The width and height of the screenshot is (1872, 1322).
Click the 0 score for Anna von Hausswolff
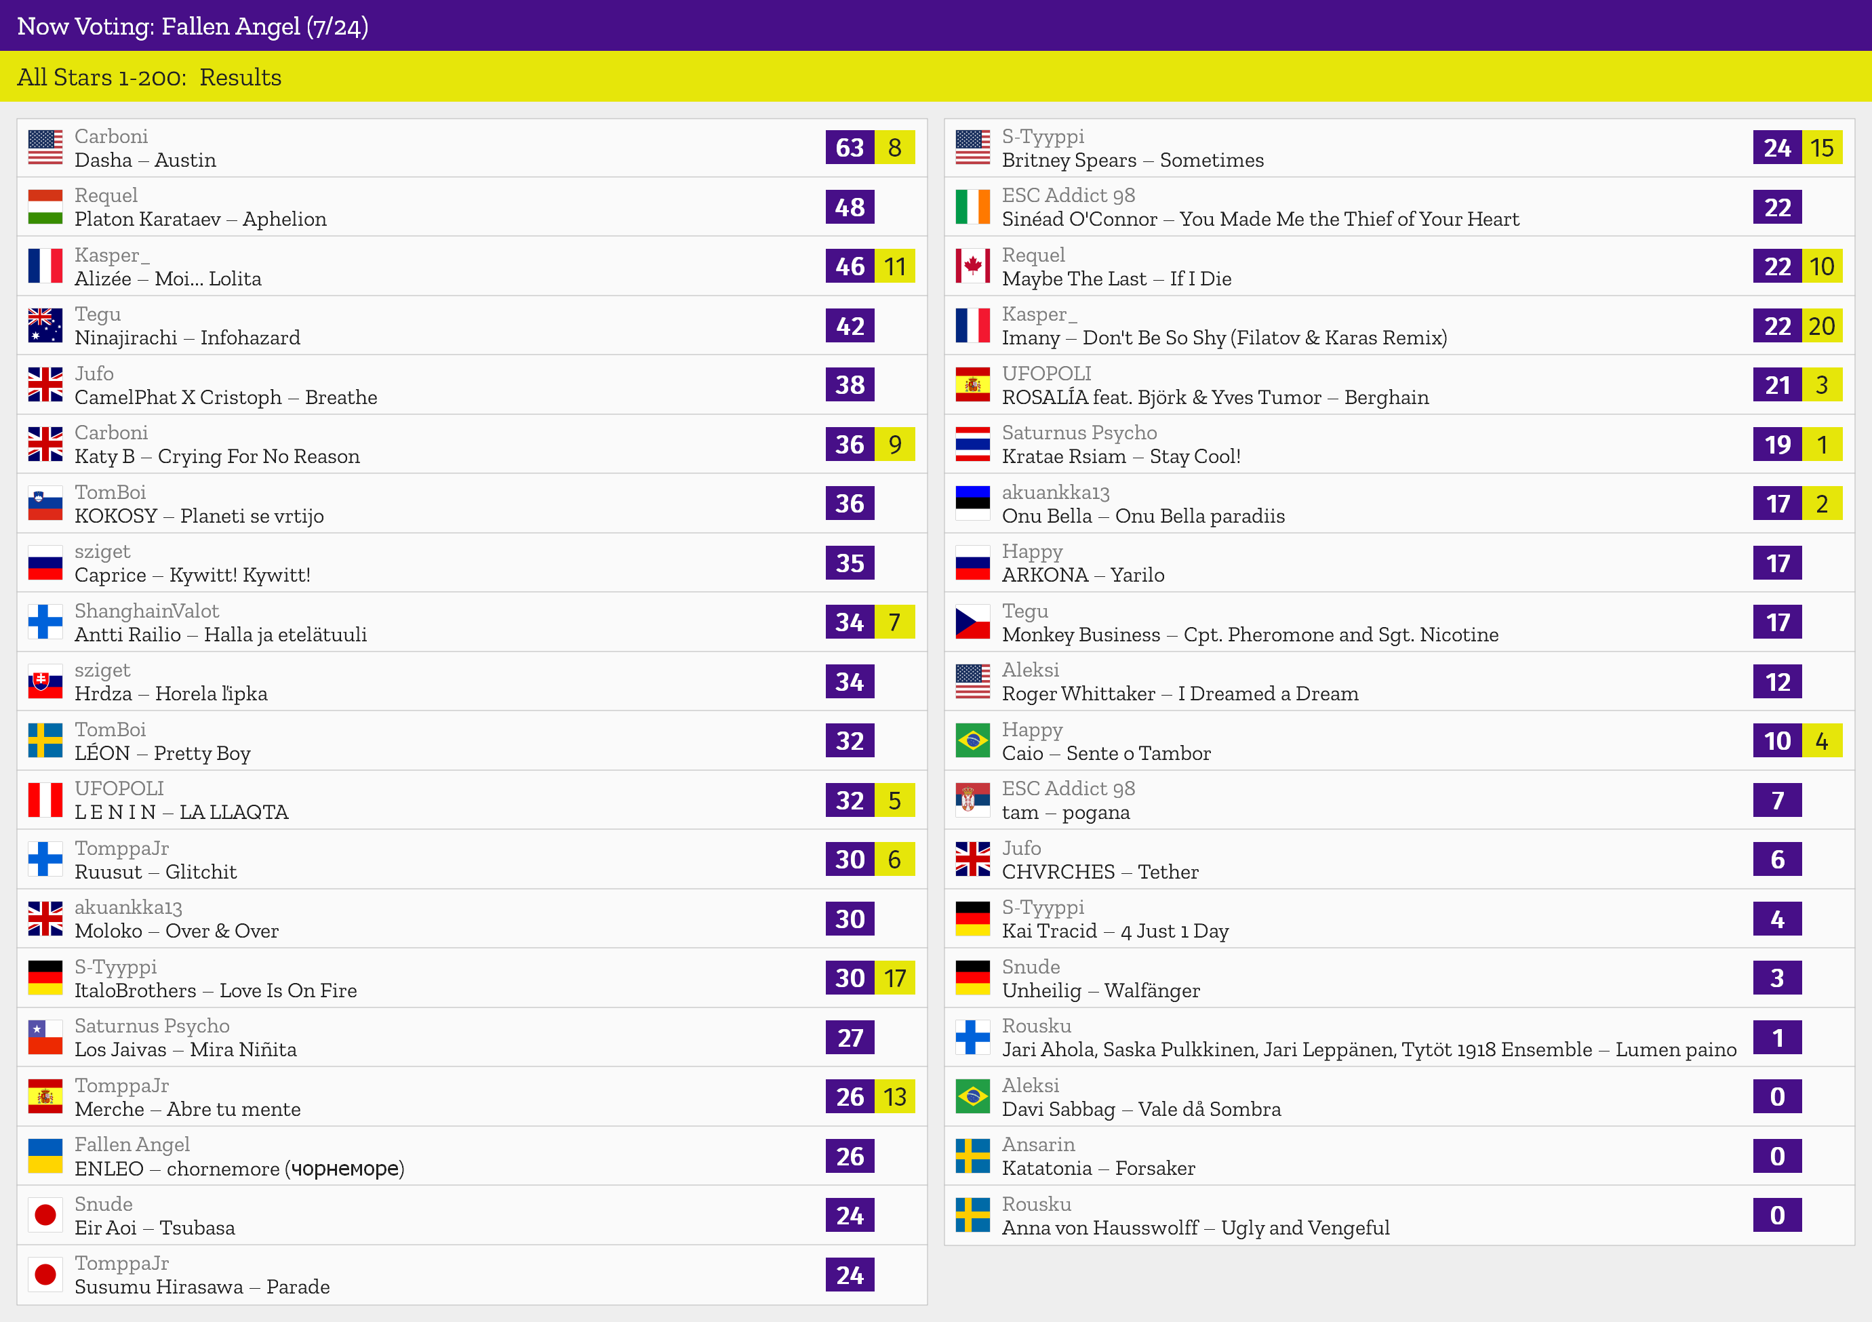coord(1778,1216)
